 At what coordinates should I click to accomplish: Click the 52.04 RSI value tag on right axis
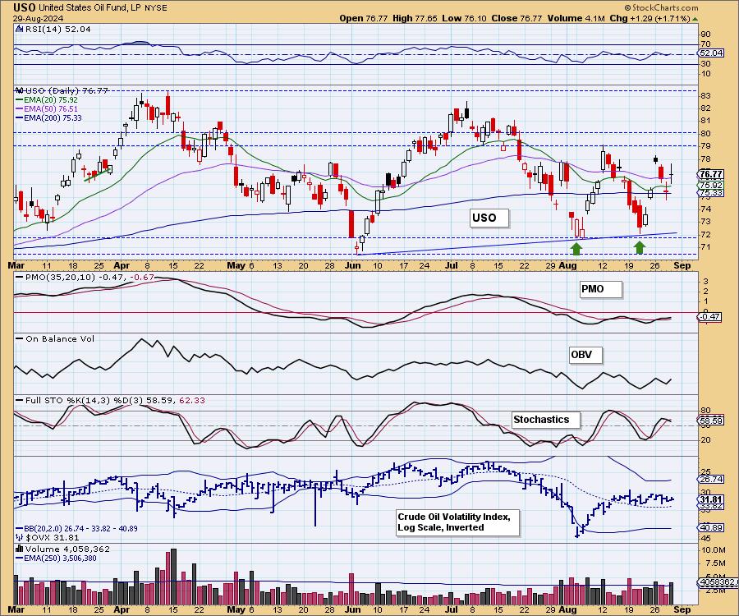coord(710,53)
